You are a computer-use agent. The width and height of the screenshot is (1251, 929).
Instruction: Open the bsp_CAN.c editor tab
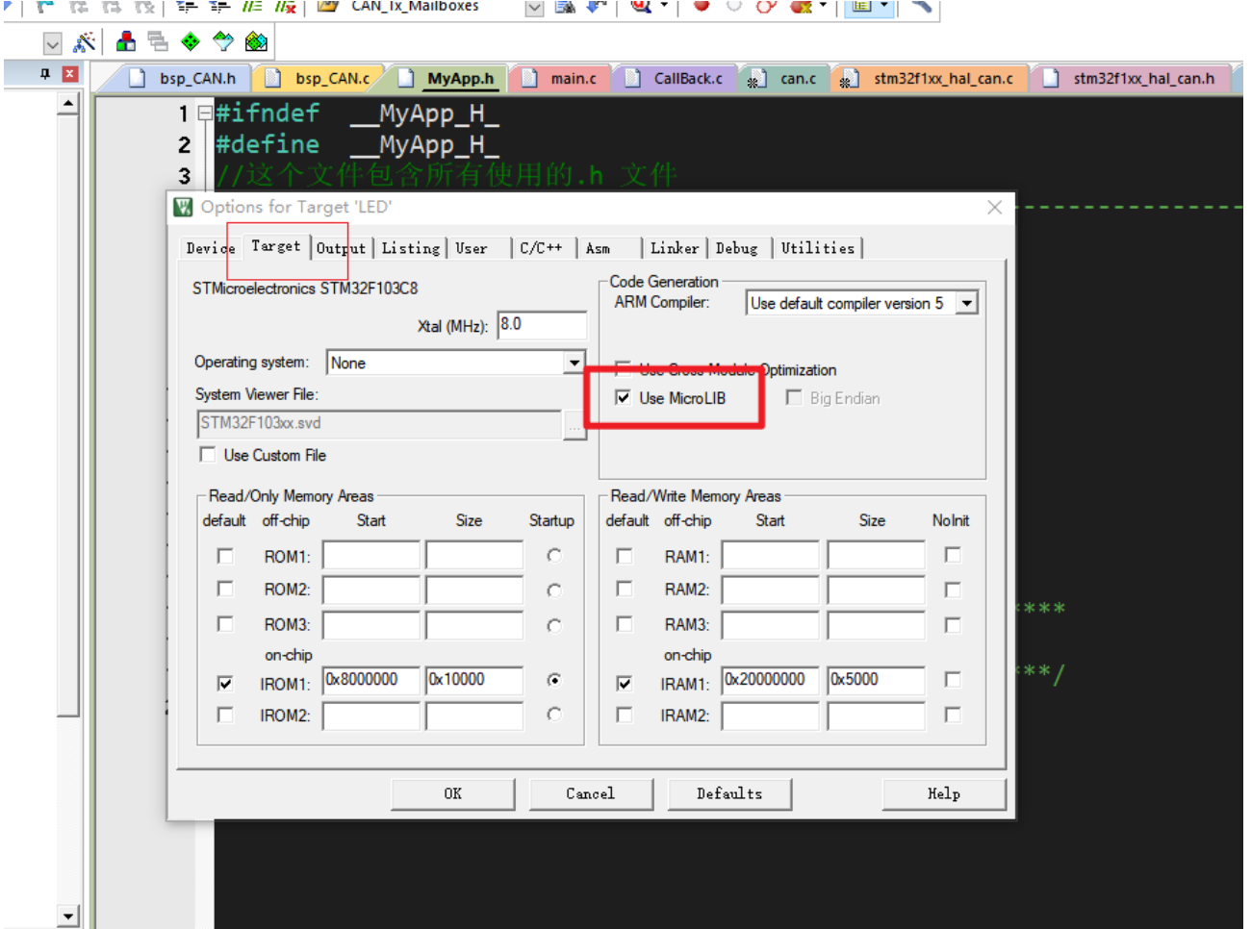coord(321,79)
